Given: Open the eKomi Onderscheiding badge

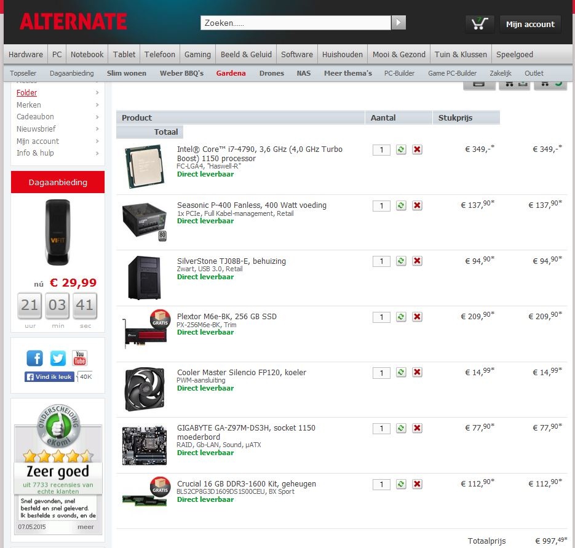Looking at the screenshot, I should point(58,427).
